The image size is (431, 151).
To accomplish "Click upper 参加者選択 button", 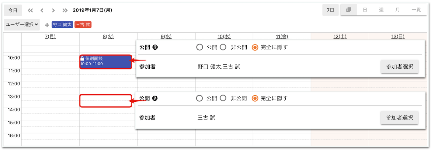I will coord(400,67).
